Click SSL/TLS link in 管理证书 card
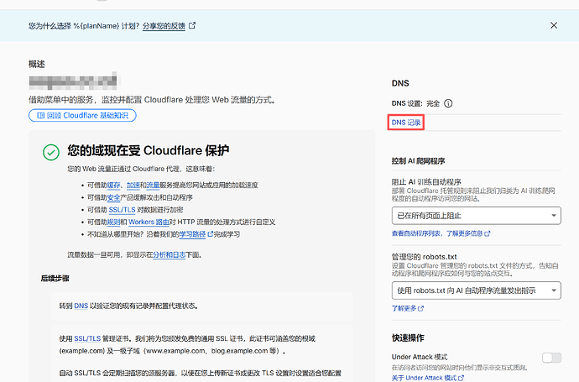Image resolution: width=579 pixels, height=382 pixels. coord(87,339)
